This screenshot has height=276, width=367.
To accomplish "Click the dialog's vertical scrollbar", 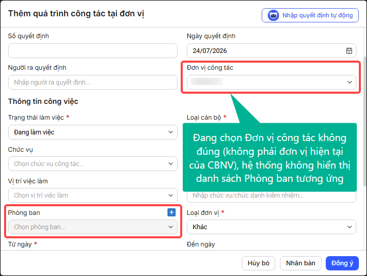I will pyautogui.click(x=364, y=122).
